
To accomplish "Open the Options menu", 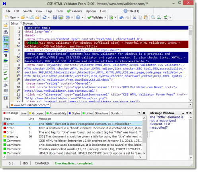I will [91, 11].
